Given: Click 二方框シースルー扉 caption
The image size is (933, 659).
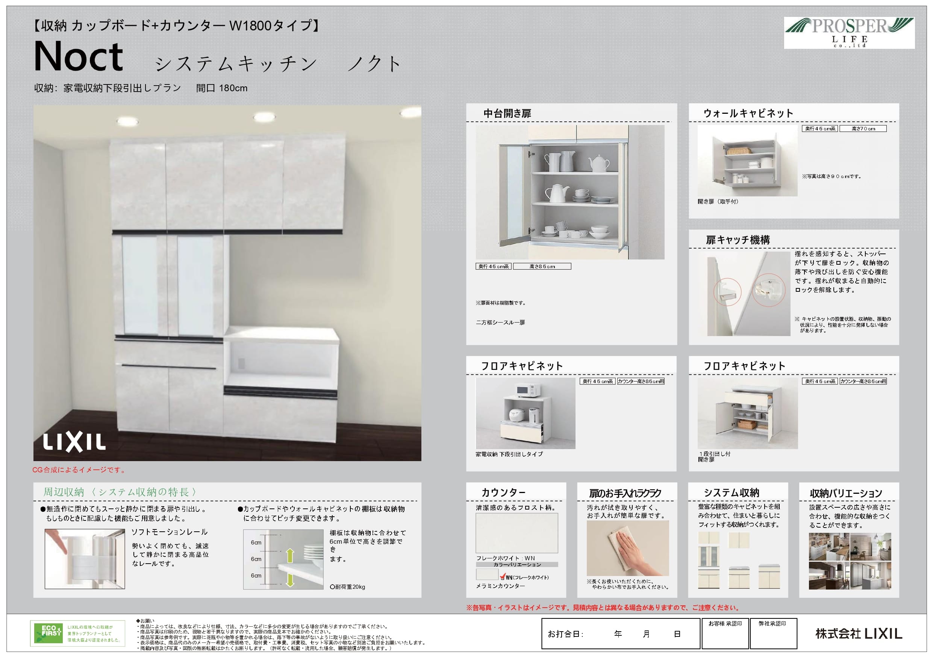Looking at the screenshot, I should [500, 323].
